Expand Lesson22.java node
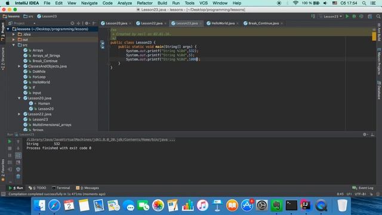The width and height of the screenshot is (382, 215). pyautogui.click(x=19, y=114)
